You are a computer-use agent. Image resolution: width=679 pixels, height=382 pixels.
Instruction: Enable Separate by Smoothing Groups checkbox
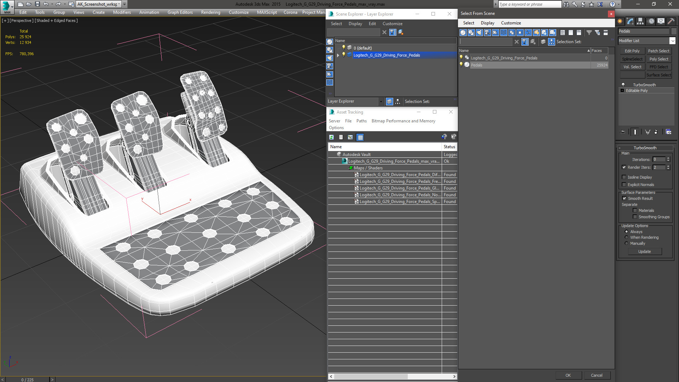[635, 217]
